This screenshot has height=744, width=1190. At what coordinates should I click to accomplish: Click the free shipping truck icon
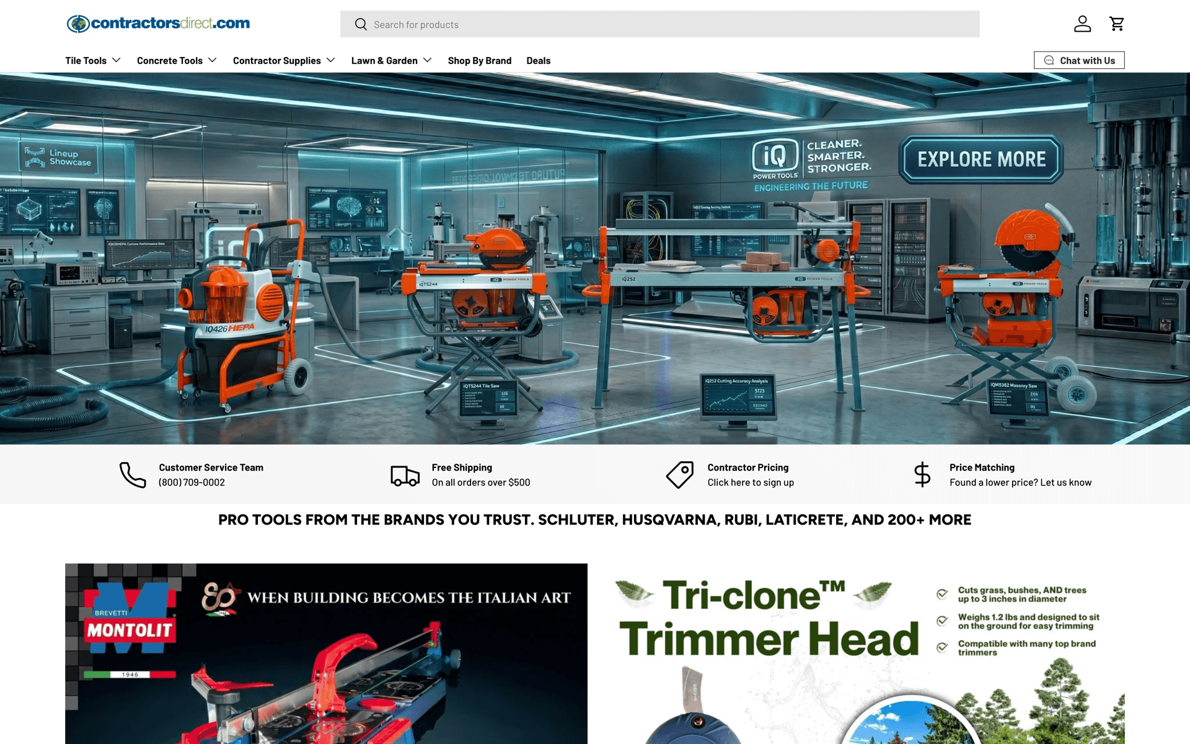(x=405, y=476)
